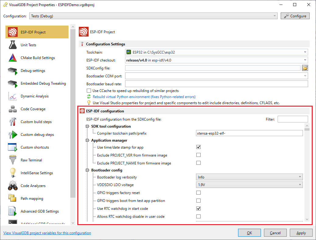
Task: Click the Custom debug steps play icon
Action: click(13, 135)
